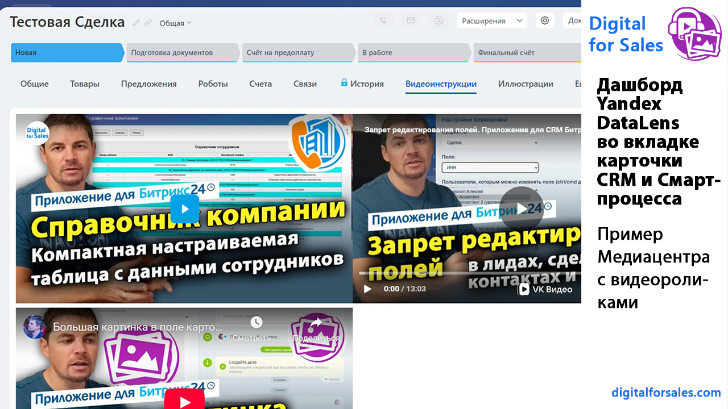Screen dimensions: 728x409
Task: Select the Подготовка документов stage
Action: click(183, 53)
